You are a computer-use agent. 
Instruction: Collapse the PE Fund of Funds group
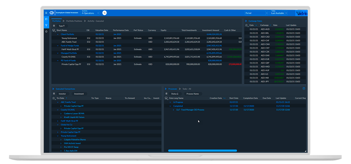pos(57,60)
